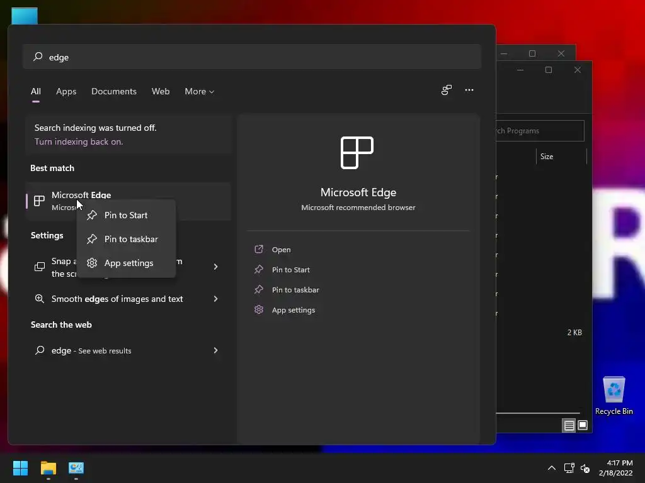Expand the edge web results chevron
Viewport: 645px width, 483px height.
(215, 350)
